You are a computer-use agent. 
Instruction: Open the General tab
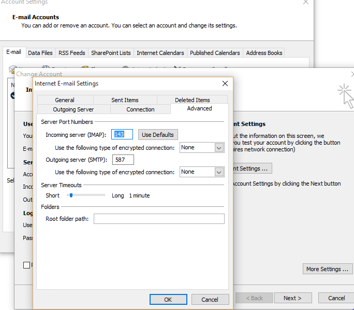coord(65,100)
